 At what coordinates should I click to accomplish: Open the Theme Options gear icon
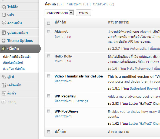pyautogui.click(x=4, y=40)
